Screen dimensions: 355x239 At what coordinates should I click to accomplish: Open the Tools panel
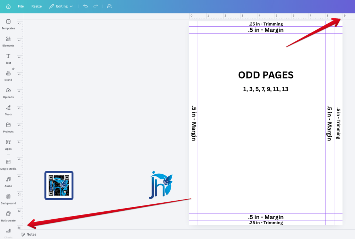click(8, 110)
